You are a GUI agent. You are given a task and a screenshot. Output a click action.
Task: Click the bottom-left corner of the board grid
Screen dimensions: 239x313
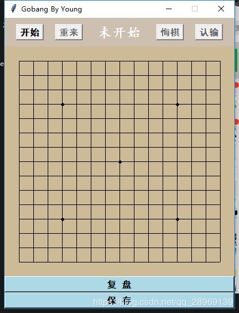pos(20,262)
